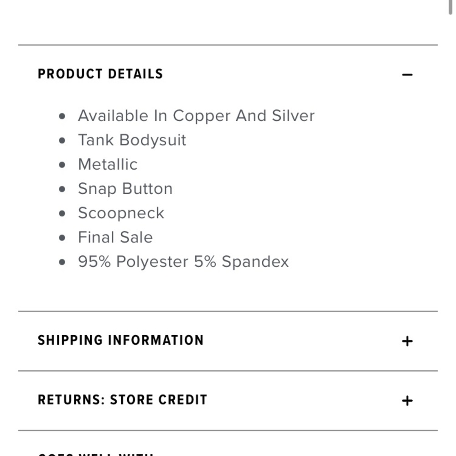This screenshot has width=456, height=456.
Task: Click the PRODUCT DETAILS section heading
Action: coord(100,74)
